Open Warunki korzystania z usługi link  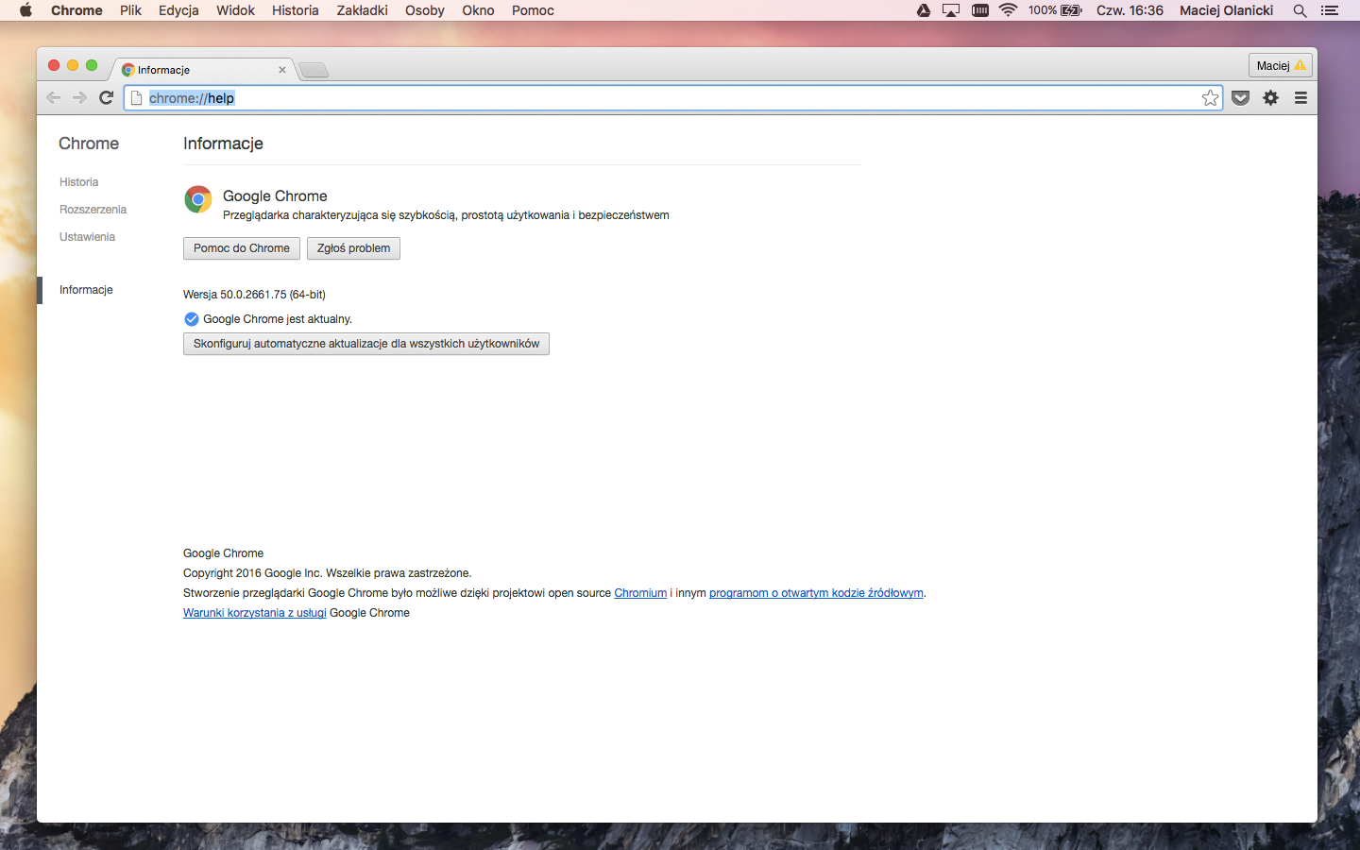255,613
